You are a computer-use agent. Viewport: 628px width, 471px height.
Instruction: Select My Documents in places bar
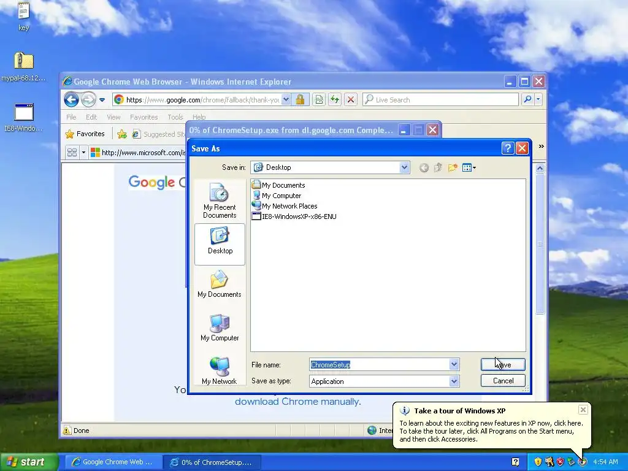[x=220, y=285]
